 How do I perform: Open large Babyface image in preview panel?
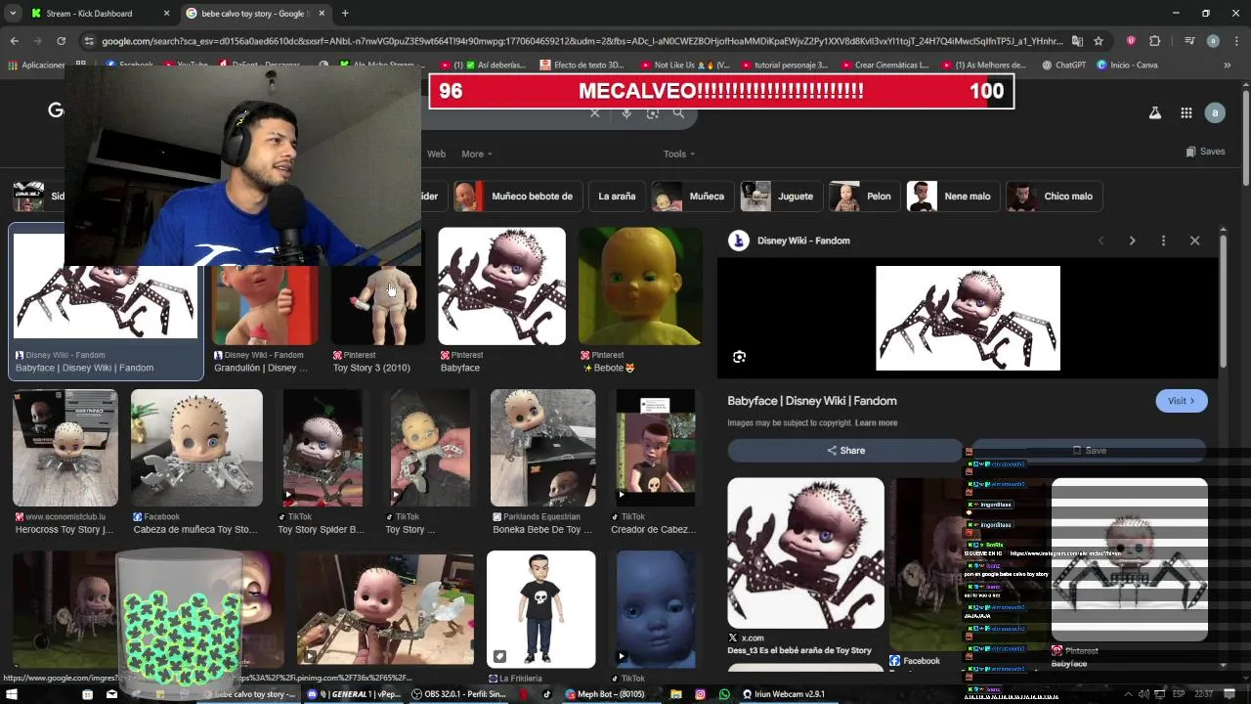968,318
